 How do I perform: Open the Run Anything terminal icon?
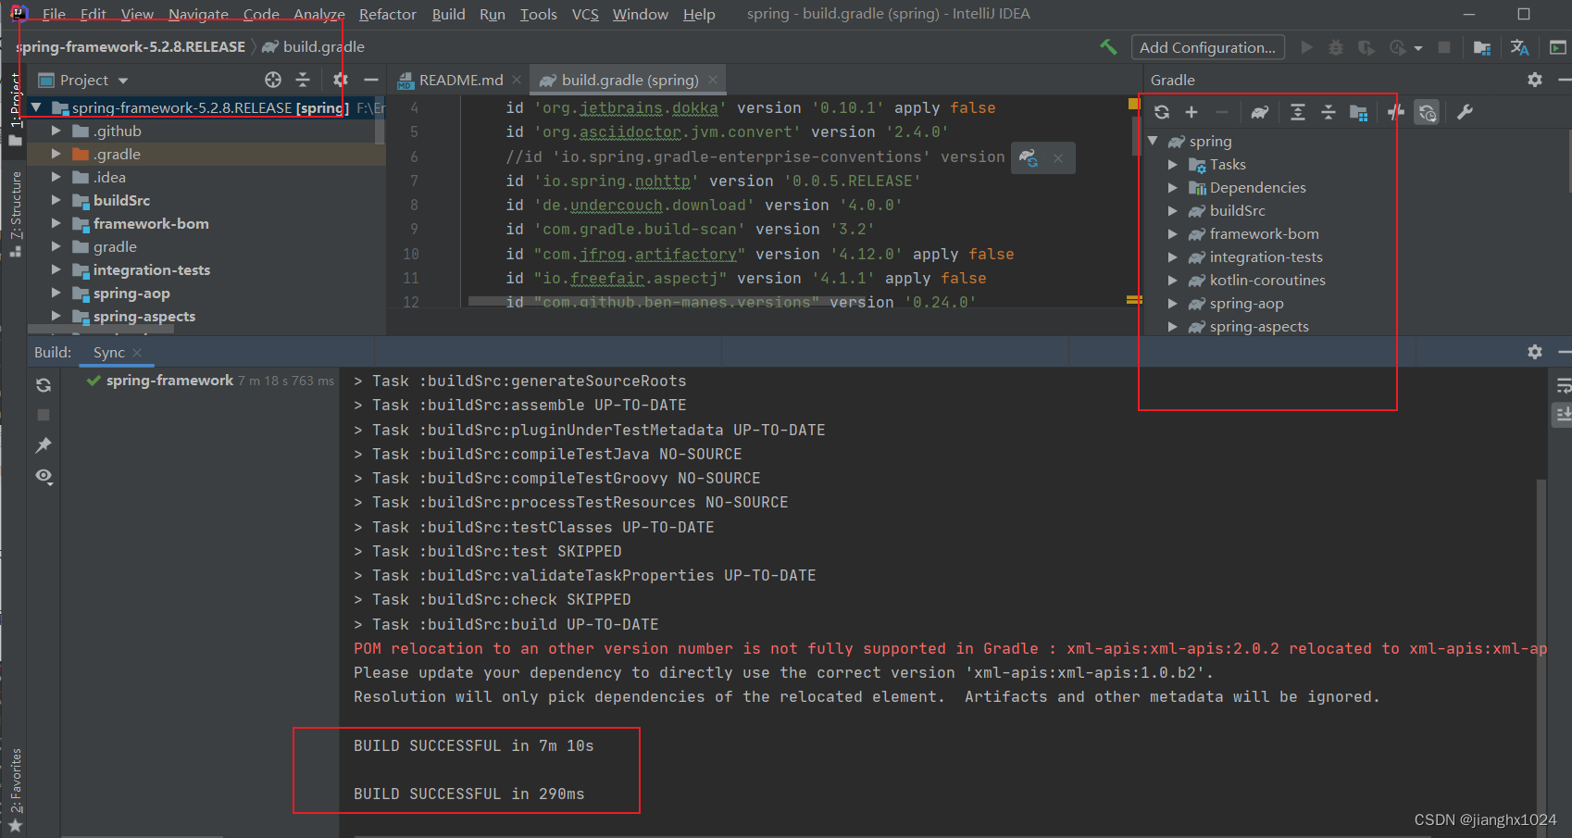click(x=1558, y=47)
